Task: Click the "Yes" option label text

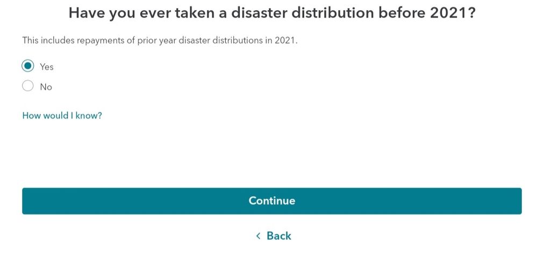Action: click(47, 67)
